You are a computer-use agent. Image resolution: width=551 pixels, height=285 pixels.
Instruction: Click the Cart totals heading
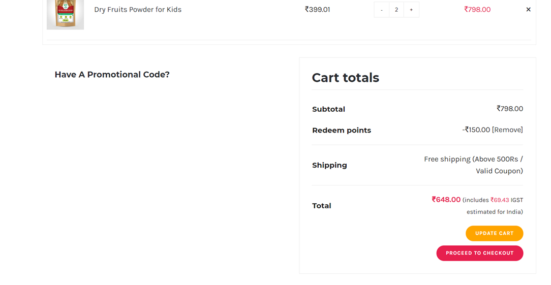click(x=346, y=78)
